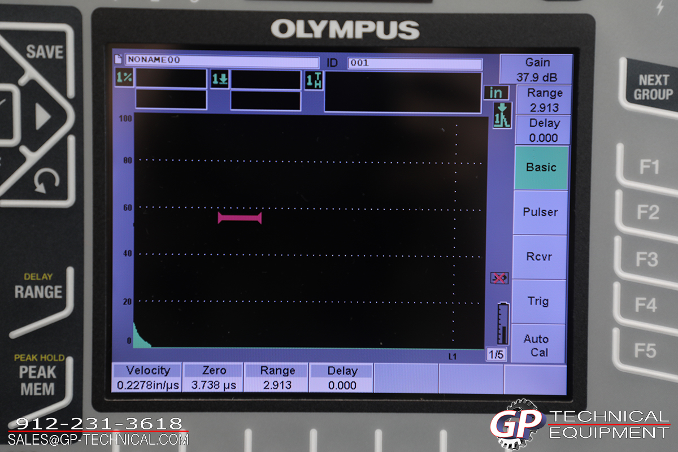Click the gate 1 thickness TH icon

(314, 80)
